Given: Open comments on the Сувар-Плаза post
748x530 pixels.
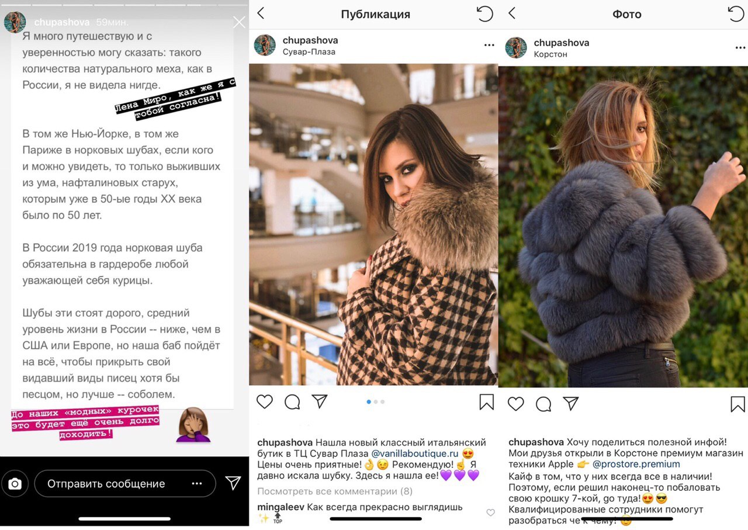Looking at the screenshot, I should [x=292, y=402].
